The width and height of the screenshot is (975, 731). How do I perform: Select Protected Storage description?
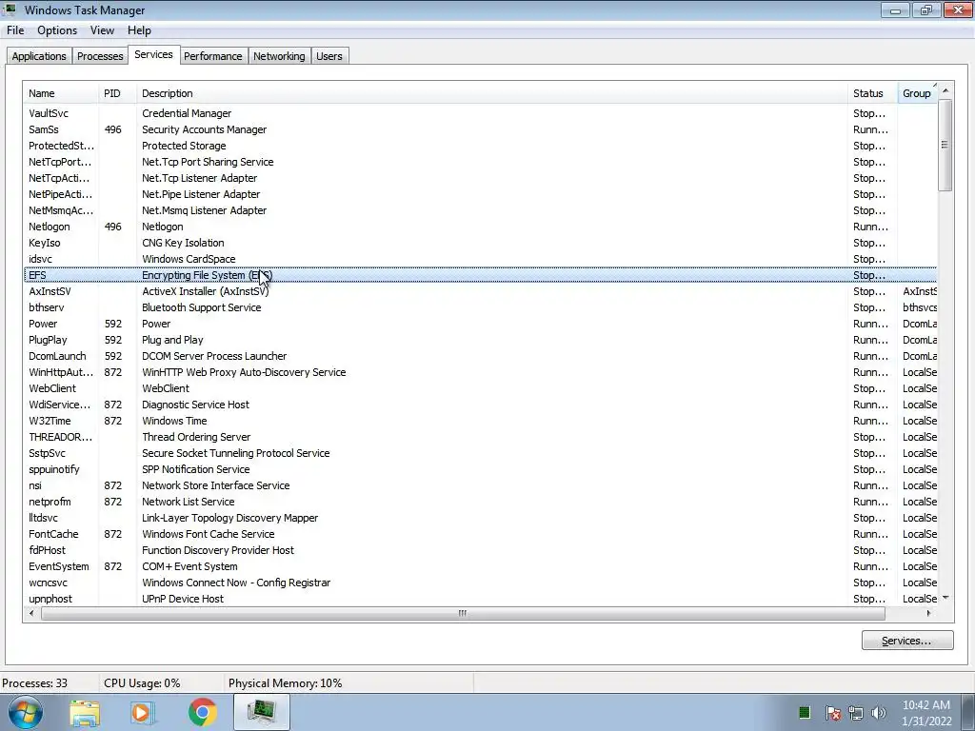click(x=184, y=146)
